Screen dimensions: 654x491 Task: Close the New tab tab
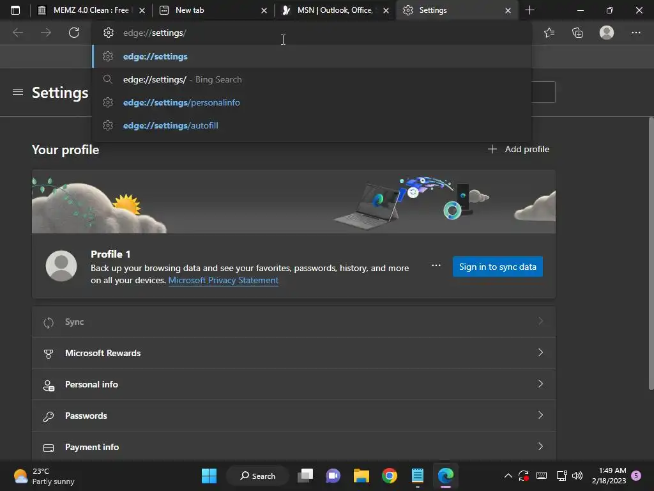[264, 10]
